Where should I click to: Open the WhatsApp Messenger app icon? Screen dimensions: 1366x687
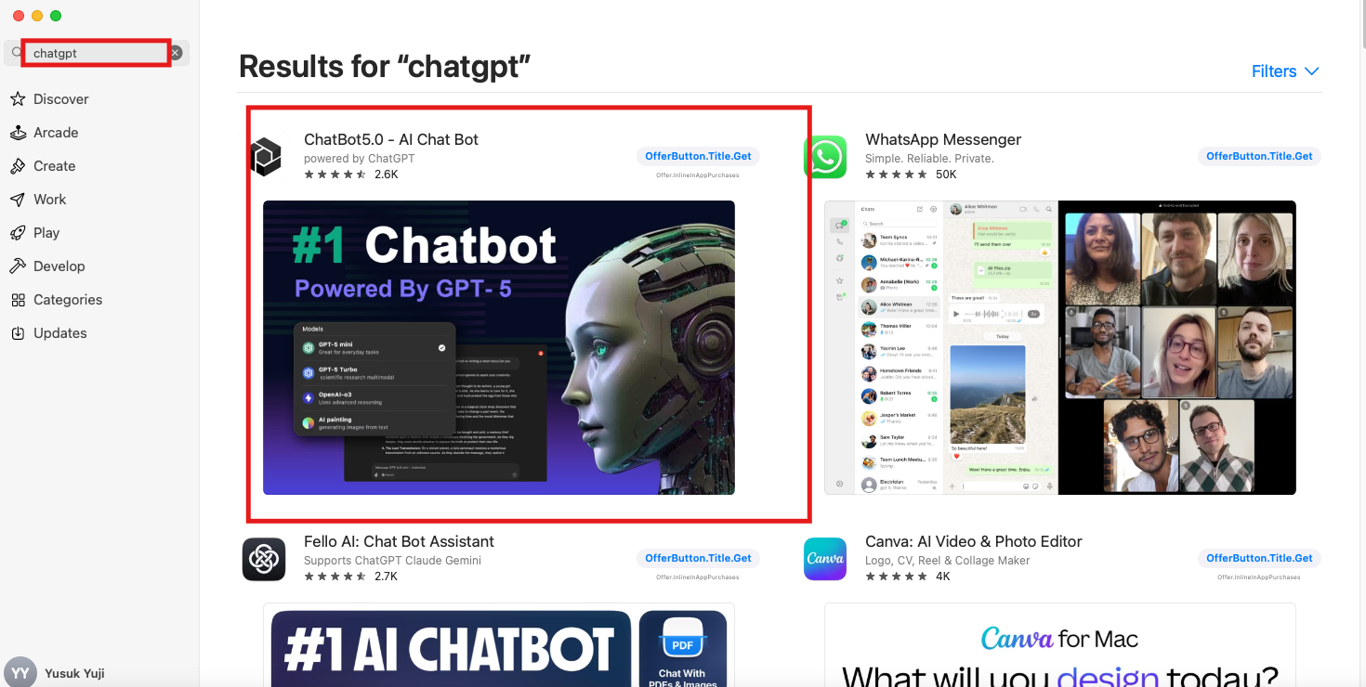(x=825, y=157)
